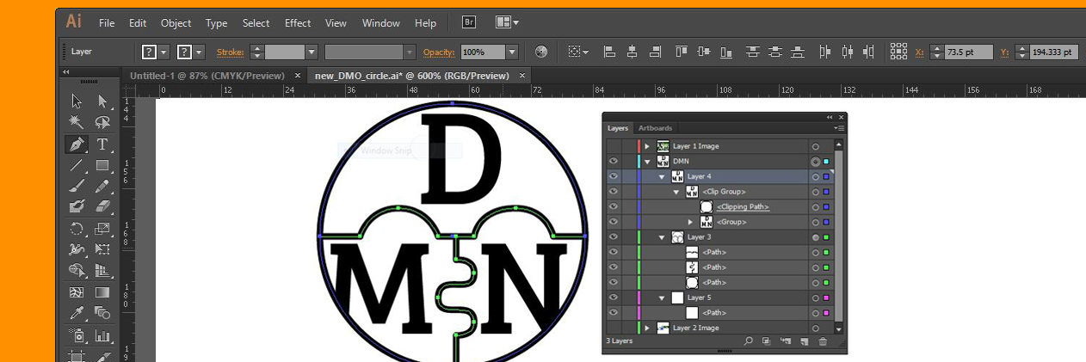Select the Eraser tool
The width and height of the screenshot is (1086, 362).
[x=102, y=206]
